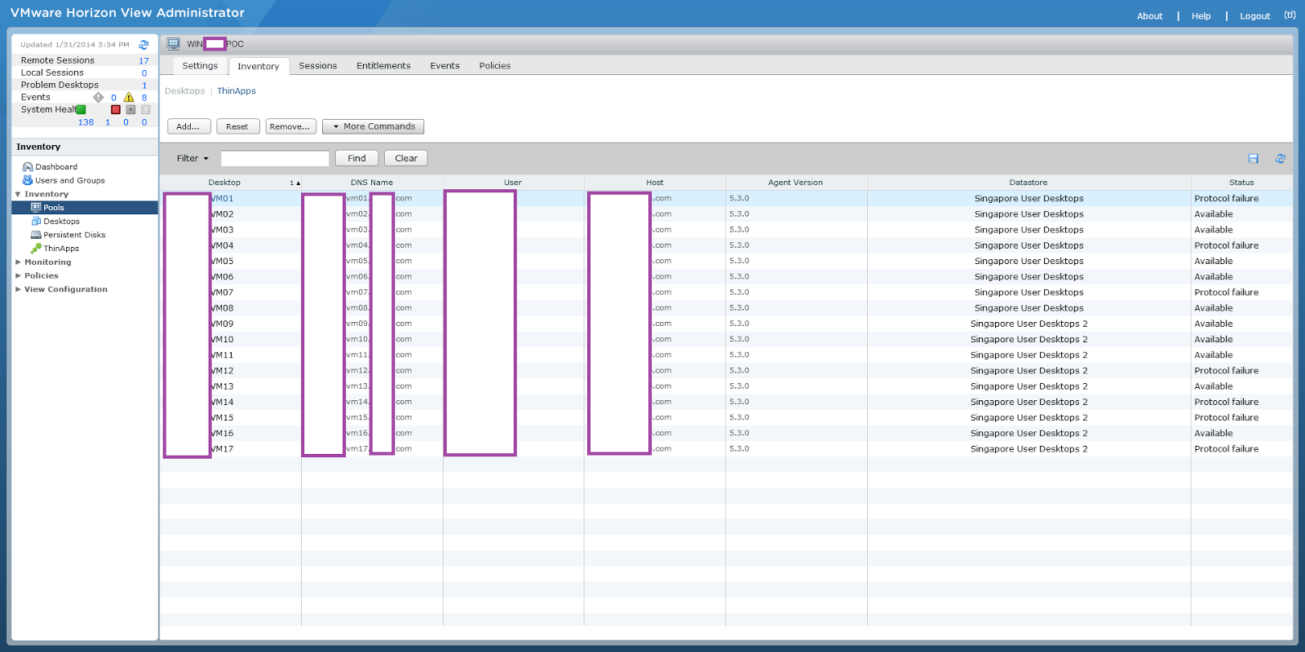Screen dimensions: 1305x652
Task: Switch to the Sessions tab
Action: point(317,66)
